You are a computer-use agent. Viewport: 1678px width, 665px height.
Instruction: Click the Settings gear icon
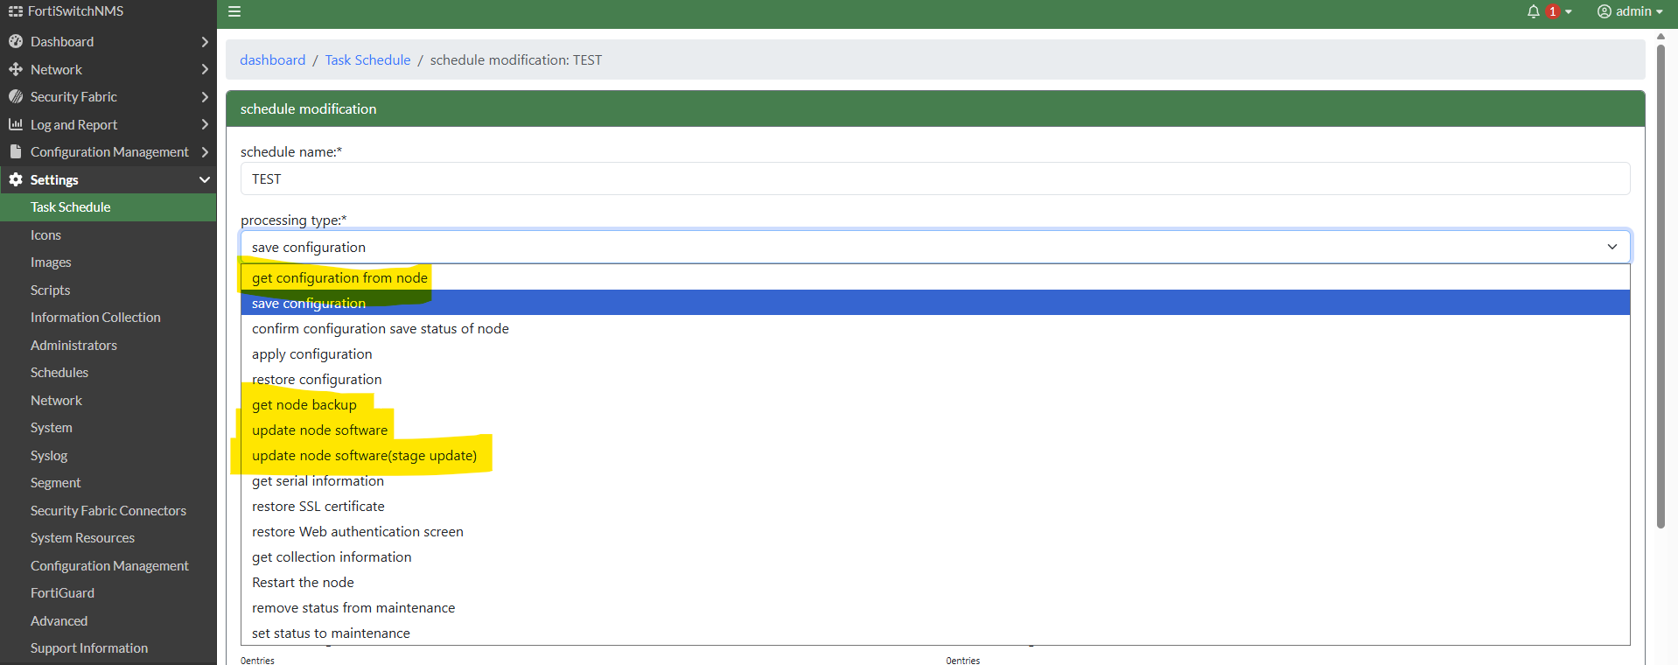pyautogui.click(x=16, y=179)
